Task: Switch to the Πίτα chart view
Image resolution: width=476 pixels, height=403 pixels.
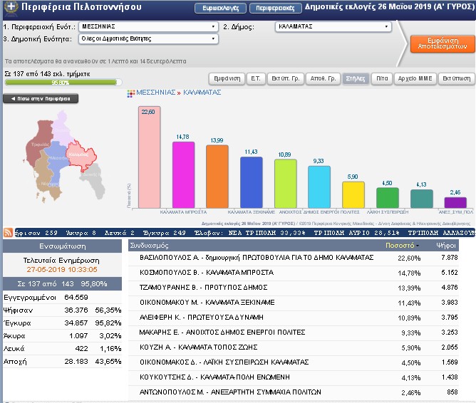Action: click(382, 79)
